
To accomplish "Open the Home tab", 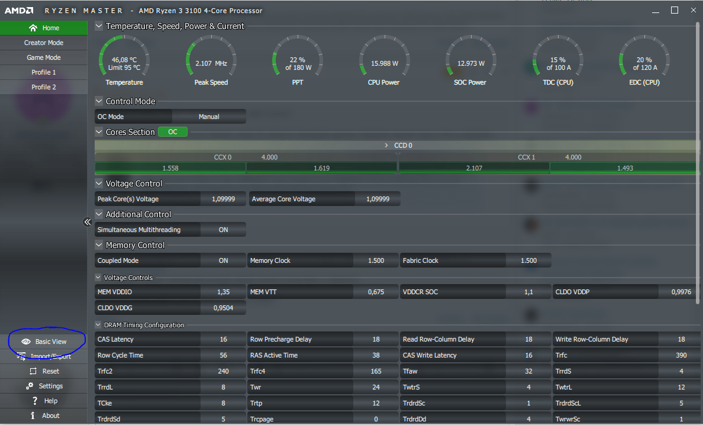I will 43,28.
